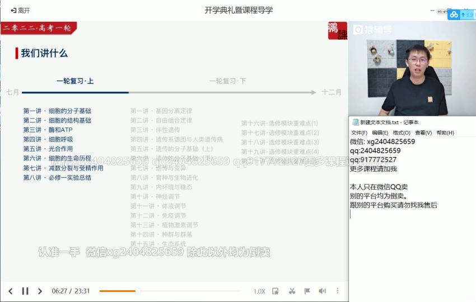Image resolution: width=476 pixels, height=302 pixels.
Task: Open Notepad 文件(F) menu
Action: (x=359, y=133)
